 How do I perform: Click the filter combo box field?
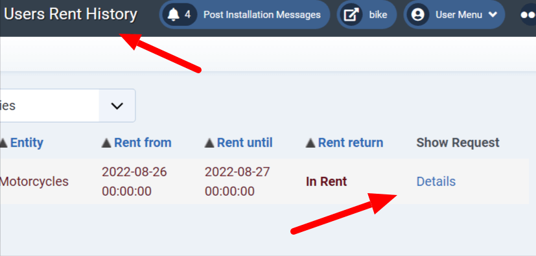point(67,106)
